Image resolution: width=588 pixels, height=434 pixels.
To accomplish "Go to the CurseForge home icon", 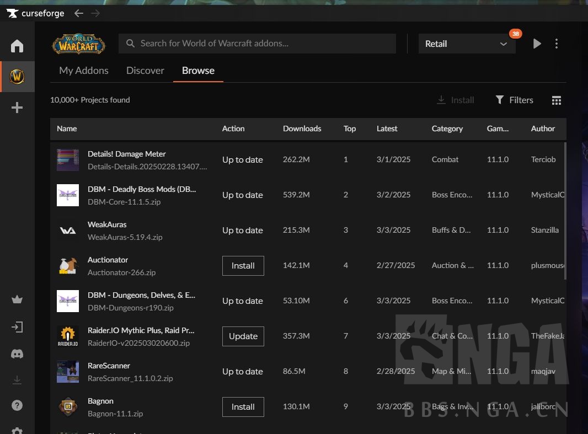I will coord(17,46).
